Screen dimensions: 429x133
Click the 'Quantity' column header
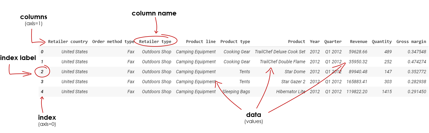click(382, 42)
